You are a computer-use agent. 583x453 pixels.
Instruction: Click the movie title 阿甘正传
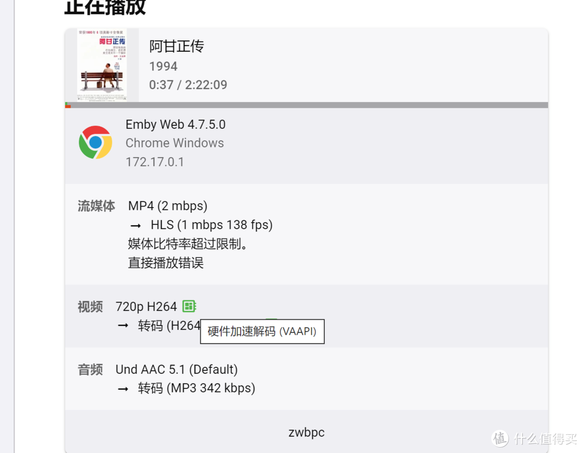point(177,46)
